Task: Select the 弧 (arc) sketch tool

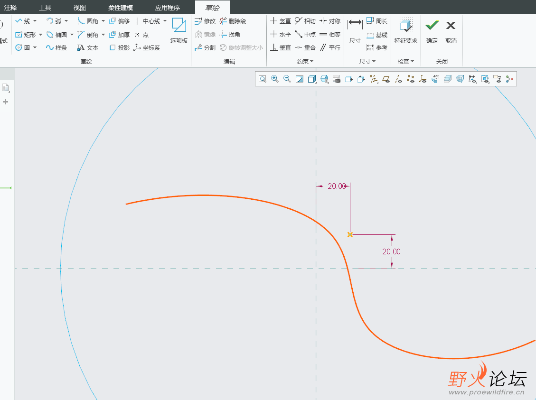Action: click(54, 21)
